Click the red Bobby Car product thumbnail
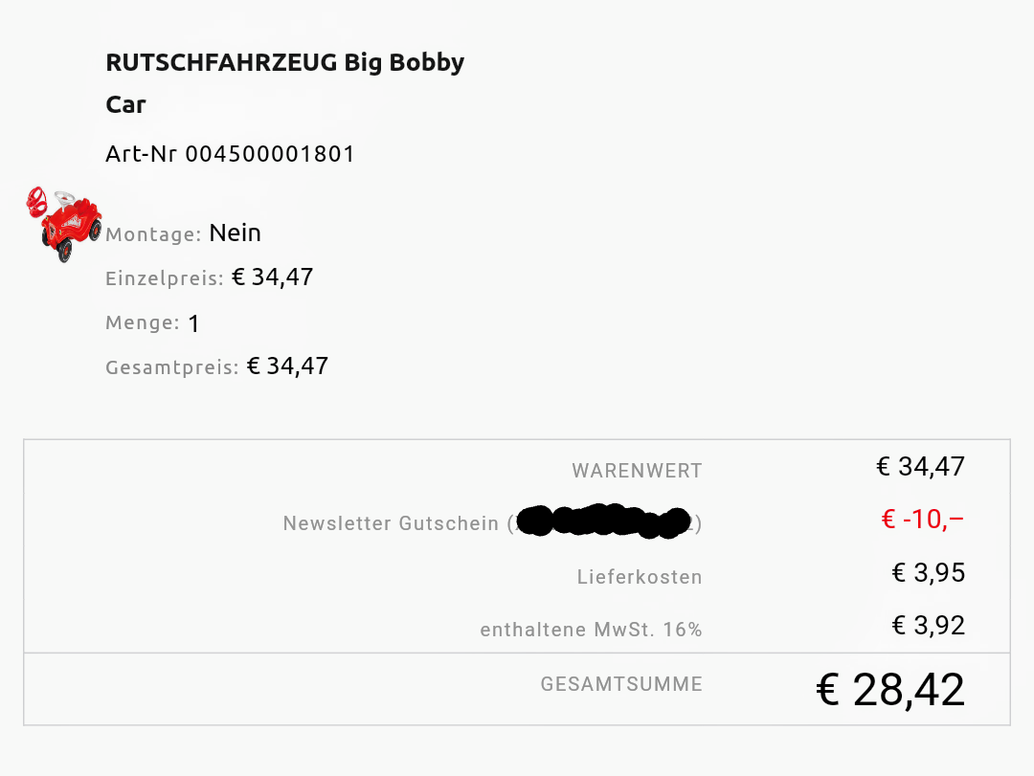The width and height of the screenshot is (1034, 776). [x=64, y=224]
